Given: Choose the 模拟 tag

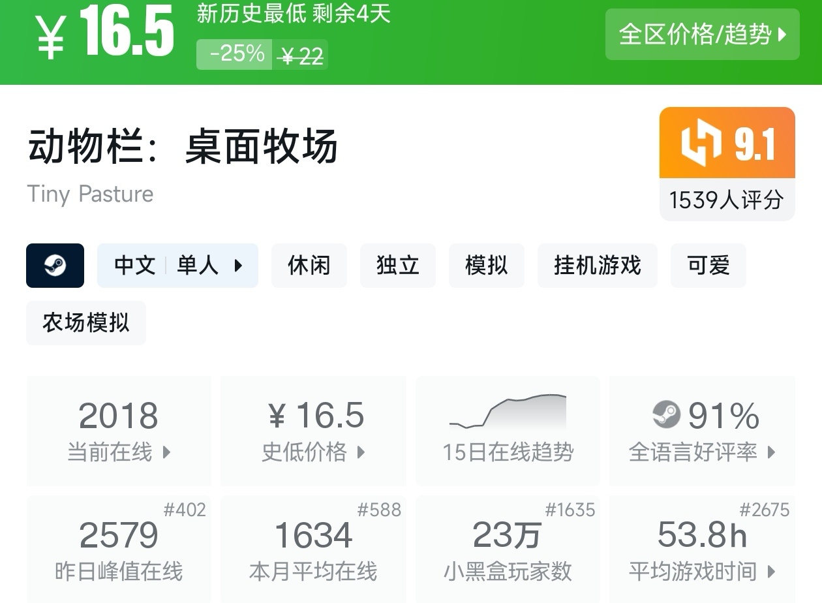Looking at the screenshot, I should click(x=487, y=266).
